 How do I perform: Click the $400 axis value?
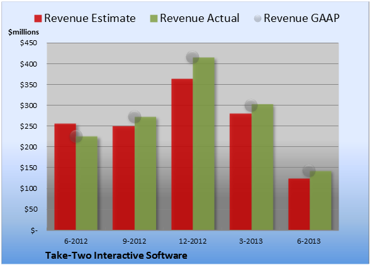[x=28, y=64]
